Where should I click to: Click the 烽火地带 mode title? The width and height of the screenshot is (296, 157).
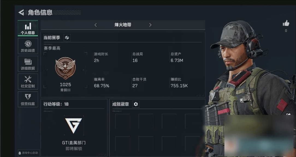tap(123, 25)
